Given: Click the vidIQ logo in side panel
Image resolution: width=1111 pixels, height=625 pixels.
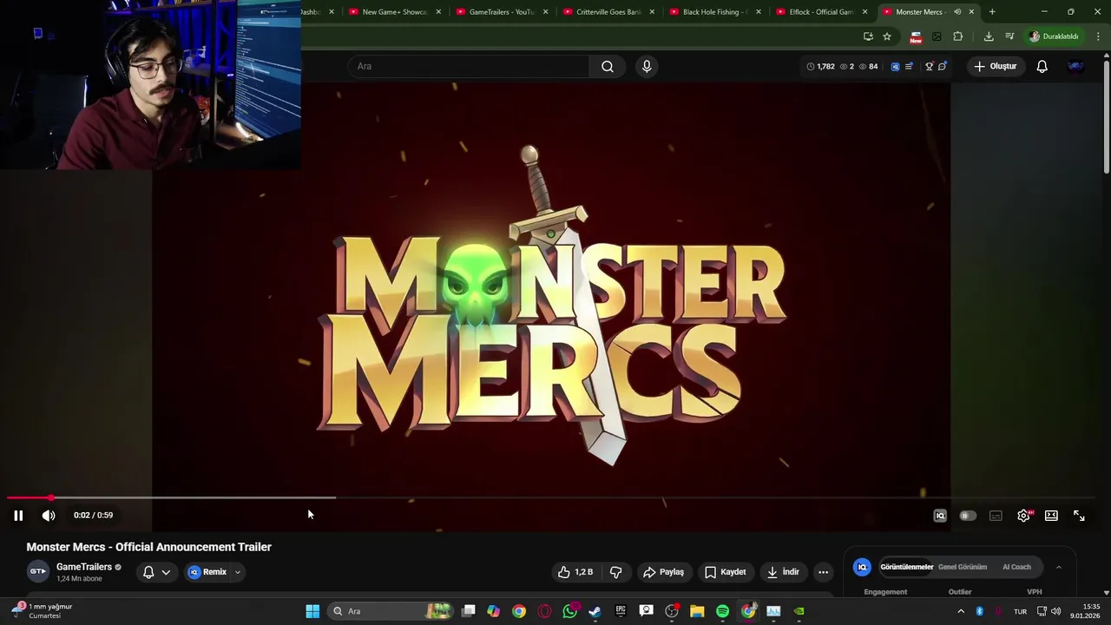Looking at the screenshot, I should [x=862, y=567].
